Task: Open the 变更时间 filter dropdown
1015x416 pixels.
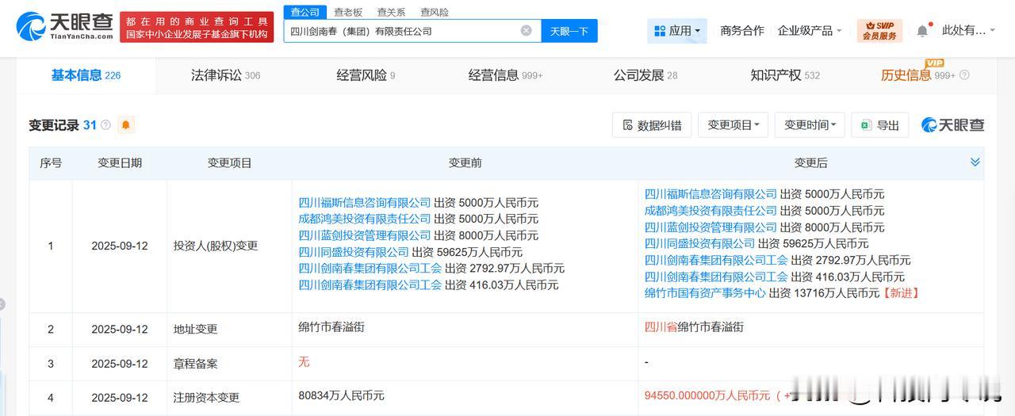Action: coord(810,125)
